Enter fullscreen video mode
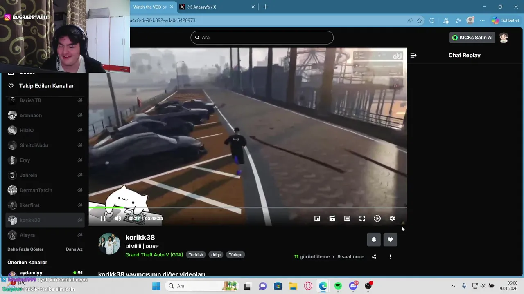The height and width of the screenshot is (294, 524). pos(362,218)
